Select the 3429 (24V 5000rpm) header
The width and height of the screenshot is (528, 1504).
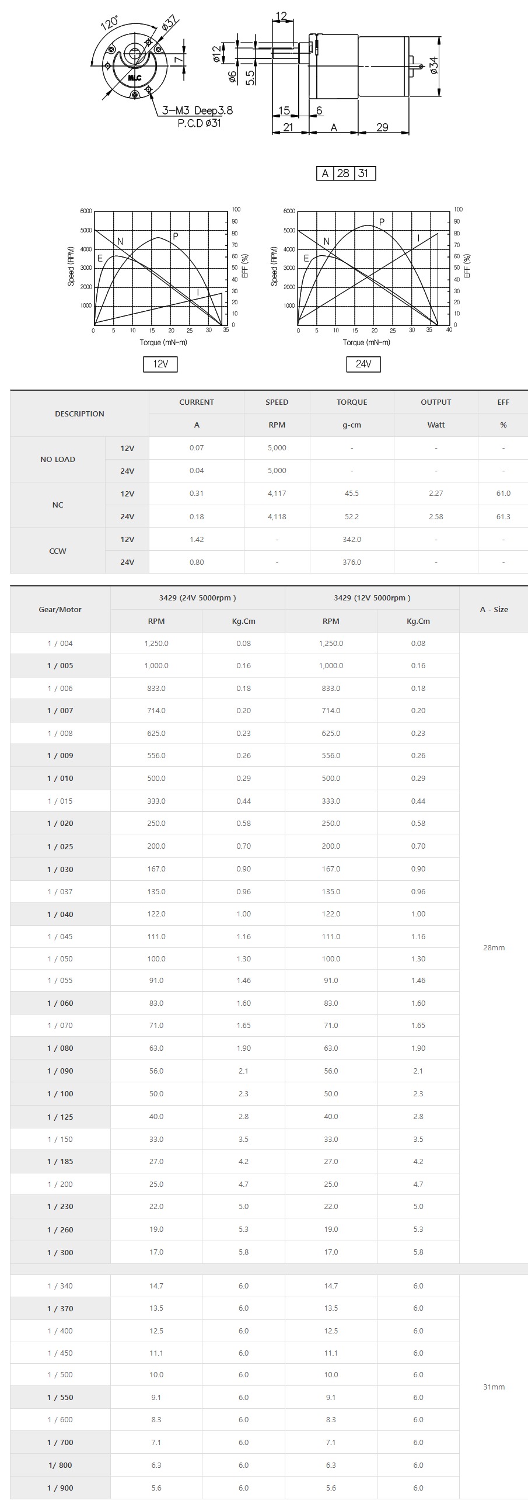click(x=197, y=598)
